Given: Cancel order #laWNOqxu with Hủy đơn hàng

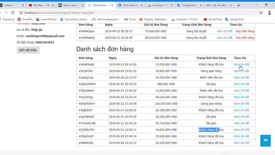Looking at the screenshot, I should (x=245, y=31).
